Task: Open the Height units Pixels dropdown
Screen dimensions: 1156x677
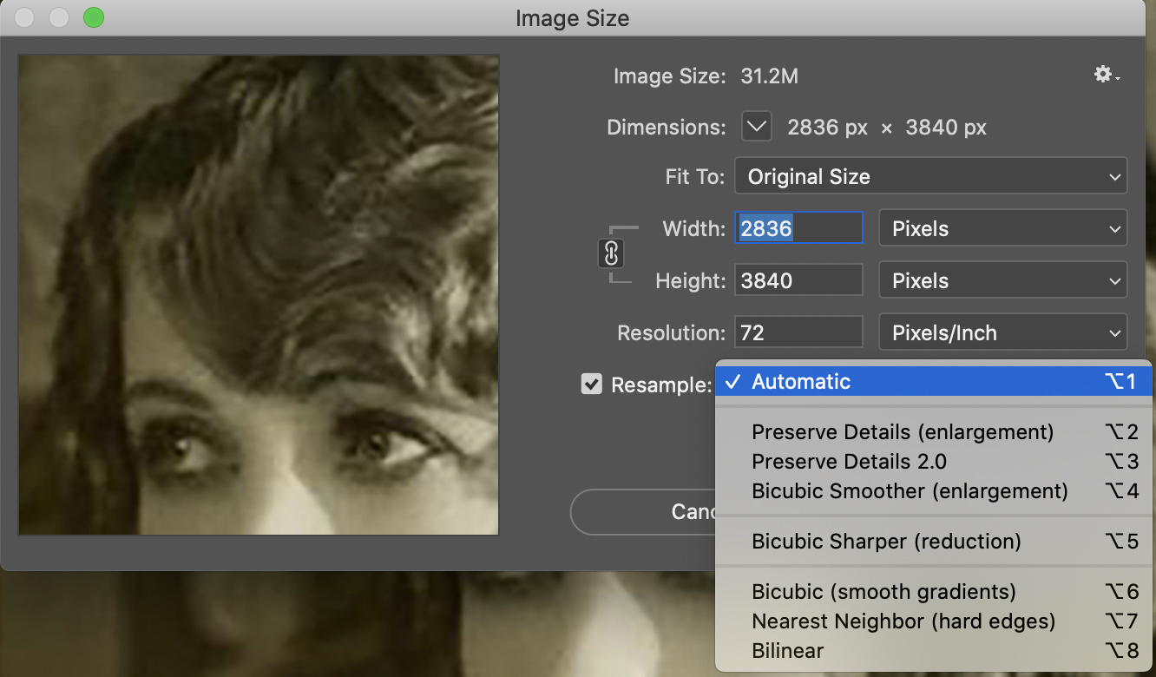Action: point(1002,280)
